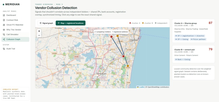Zoom in on the map
Image resolution: width=219 pixels, height=102 pixels.
(x=39, y=31)
